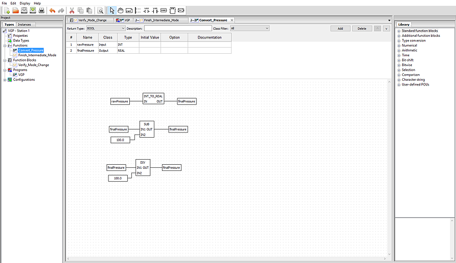Select Verify_Mode_Change in the project tree
The image size is (456, 263).
coord(34,65)
